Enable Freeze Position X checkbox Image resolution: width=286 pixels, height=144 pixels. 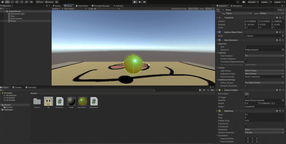tap(246, 139)
